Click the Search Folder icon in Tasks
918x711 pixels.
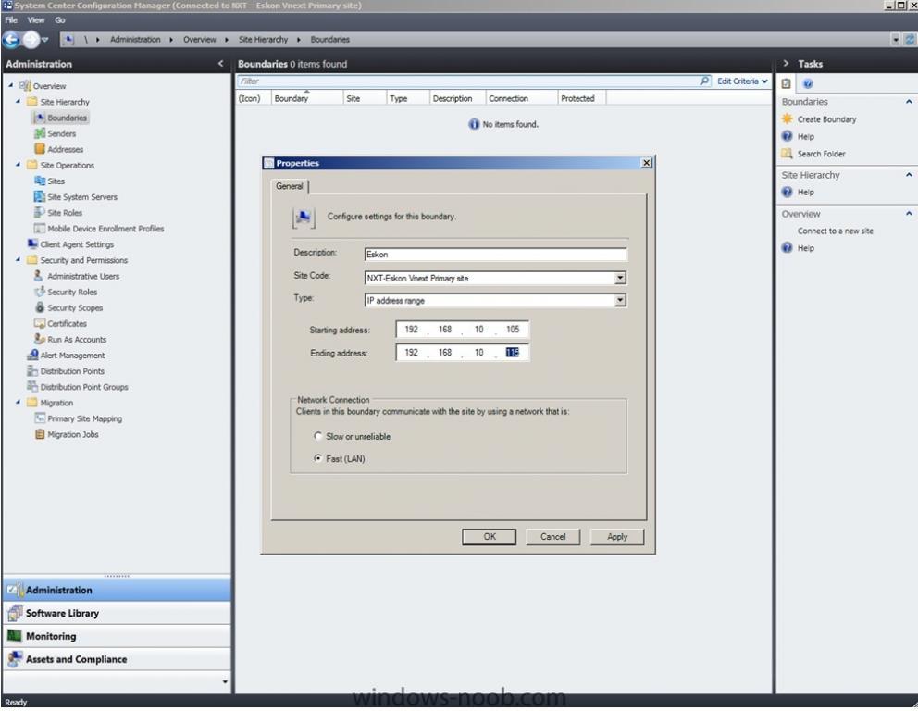[788, 154]
